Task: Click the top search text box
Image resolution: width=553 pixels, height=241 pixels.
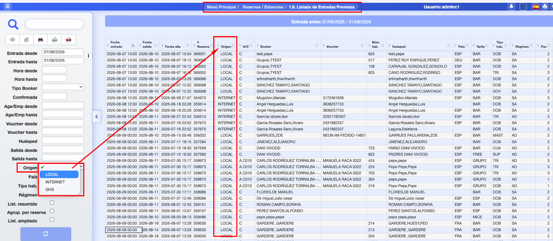Action: pyautogui.click(x=54, y=24)
